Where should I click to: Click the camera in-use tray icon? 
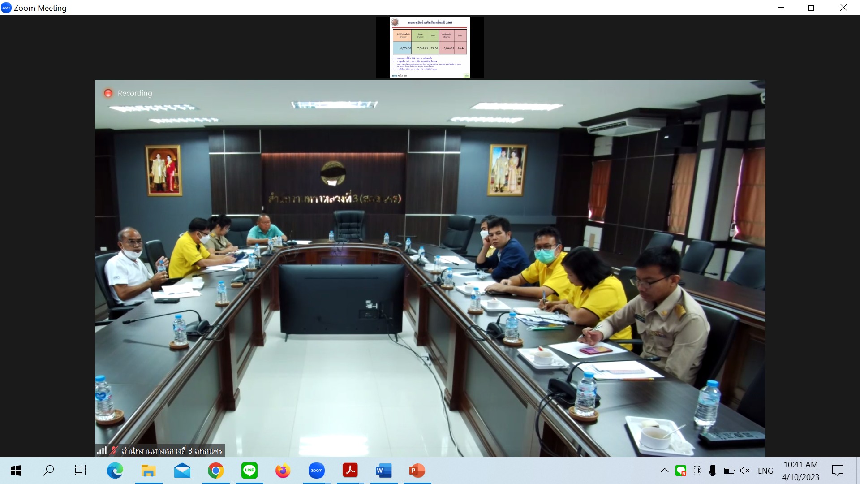click(697, 471)
